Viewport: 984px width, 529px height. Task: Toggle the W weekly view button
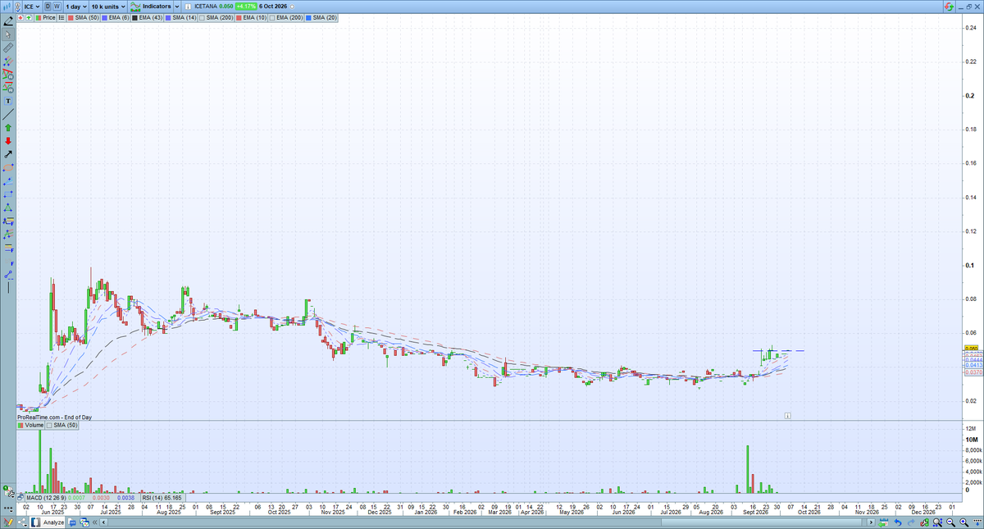[x=57, y=6]
